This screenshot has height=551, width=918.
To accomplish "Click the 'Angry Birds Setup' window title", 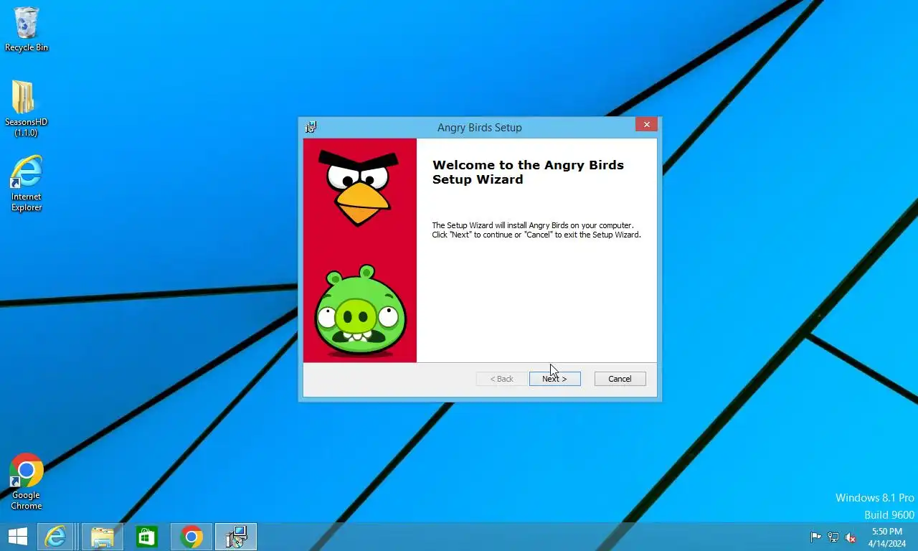I will [480, 127].
